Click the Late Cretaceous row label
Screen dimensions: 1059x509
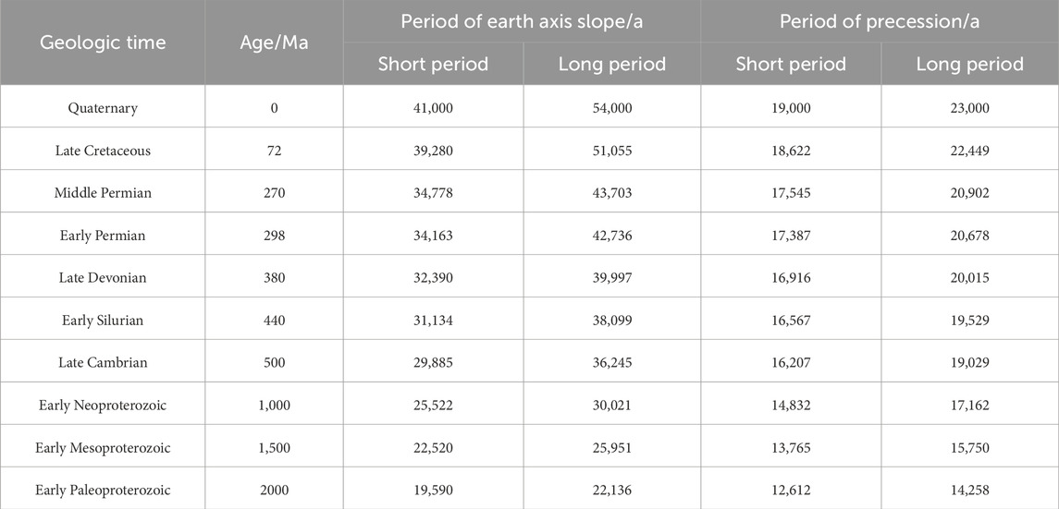pos(103,151)
